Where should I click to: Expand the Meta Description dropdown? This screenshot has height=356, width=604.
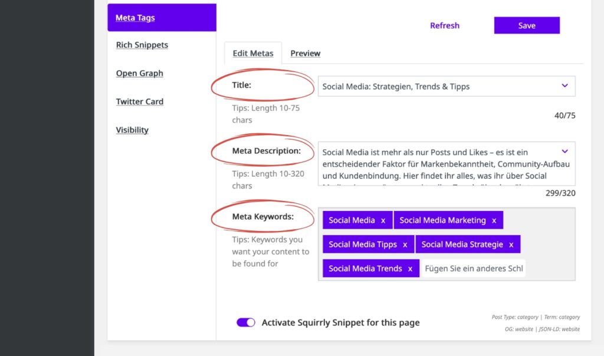coord(564,151)
